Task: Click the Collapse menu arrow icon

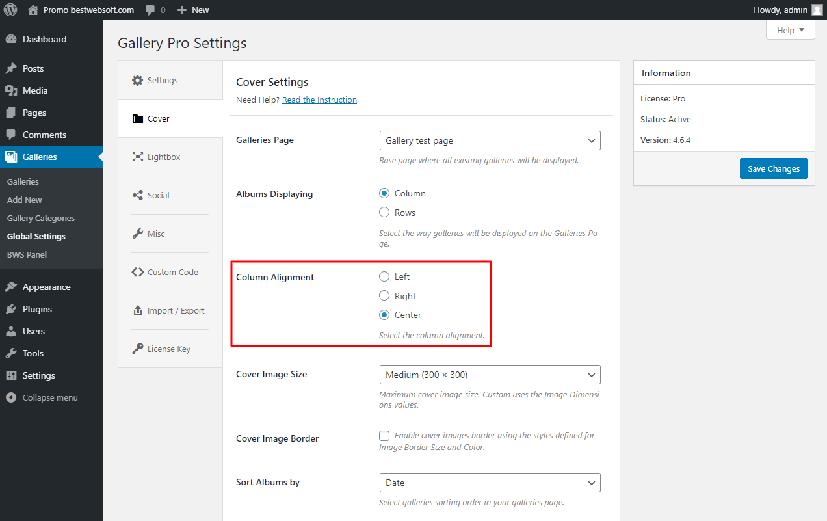Action: tap(11, 397)
